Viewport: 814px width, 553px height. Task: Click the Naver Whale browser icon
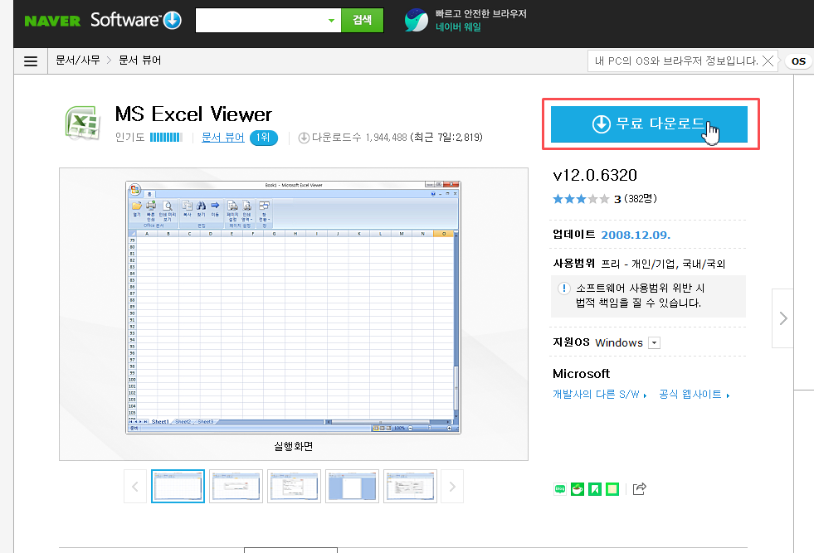417,20
